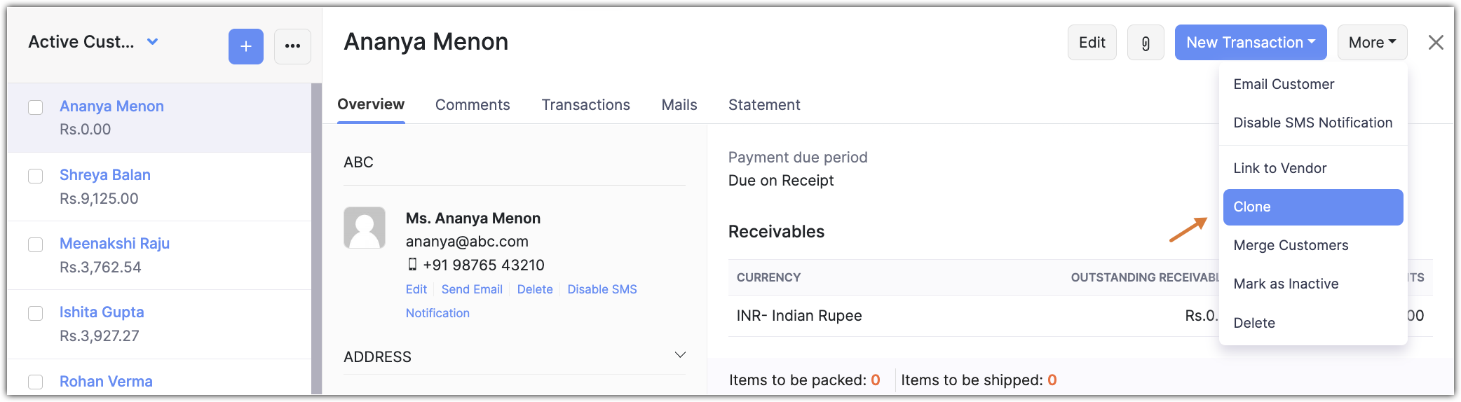Expand the ADDRESS section

pos(679,355)
